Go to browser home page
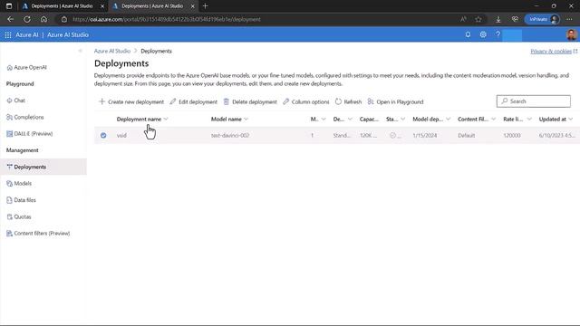The height and width of the screenshot is (326, 580). 43,19
